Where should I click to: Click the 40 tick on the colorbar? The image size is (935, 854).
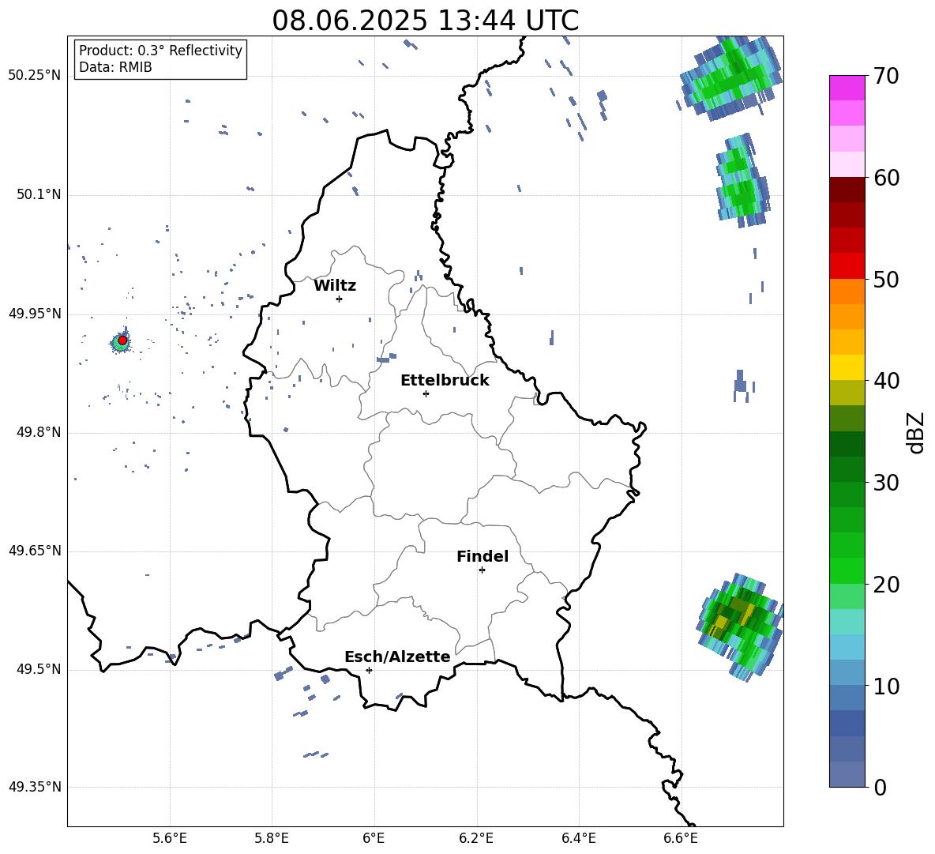point(886,381)
